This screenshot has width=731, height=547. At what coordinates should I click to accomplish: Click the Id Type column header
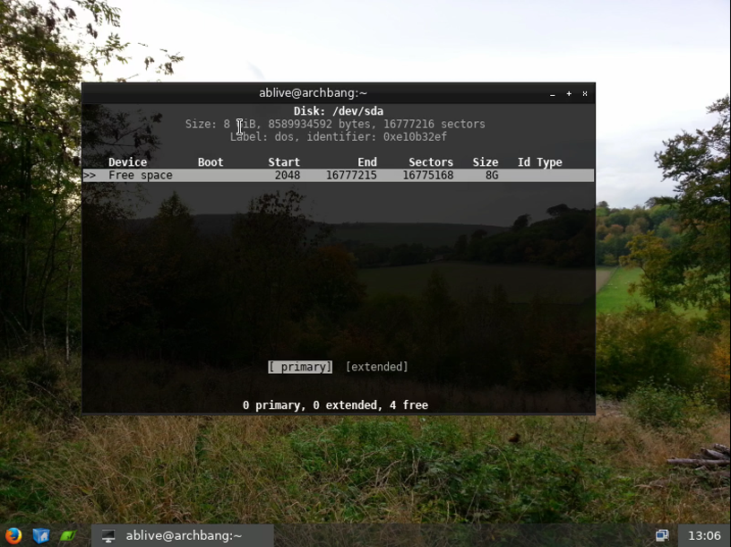[539, 162]
